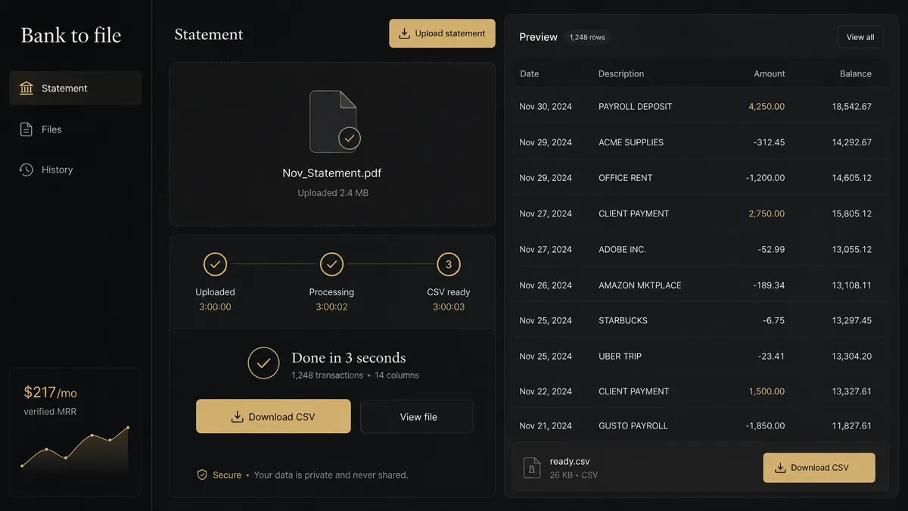This screenshot has width=908, height=511.
Task: Click the step 3 CSV ready circle
Action: click(x=449, y=264)
